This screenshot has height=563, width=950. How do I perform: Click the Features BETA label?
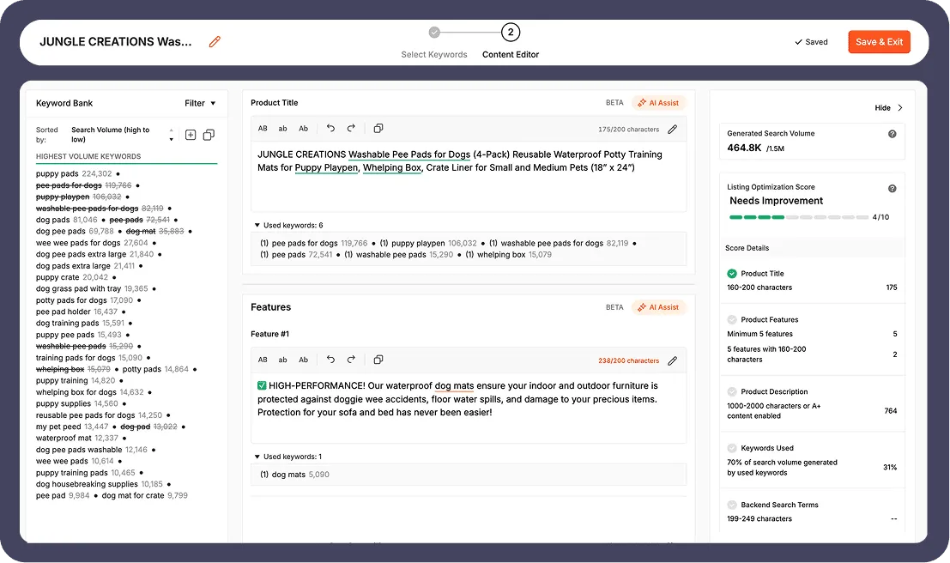614,307
